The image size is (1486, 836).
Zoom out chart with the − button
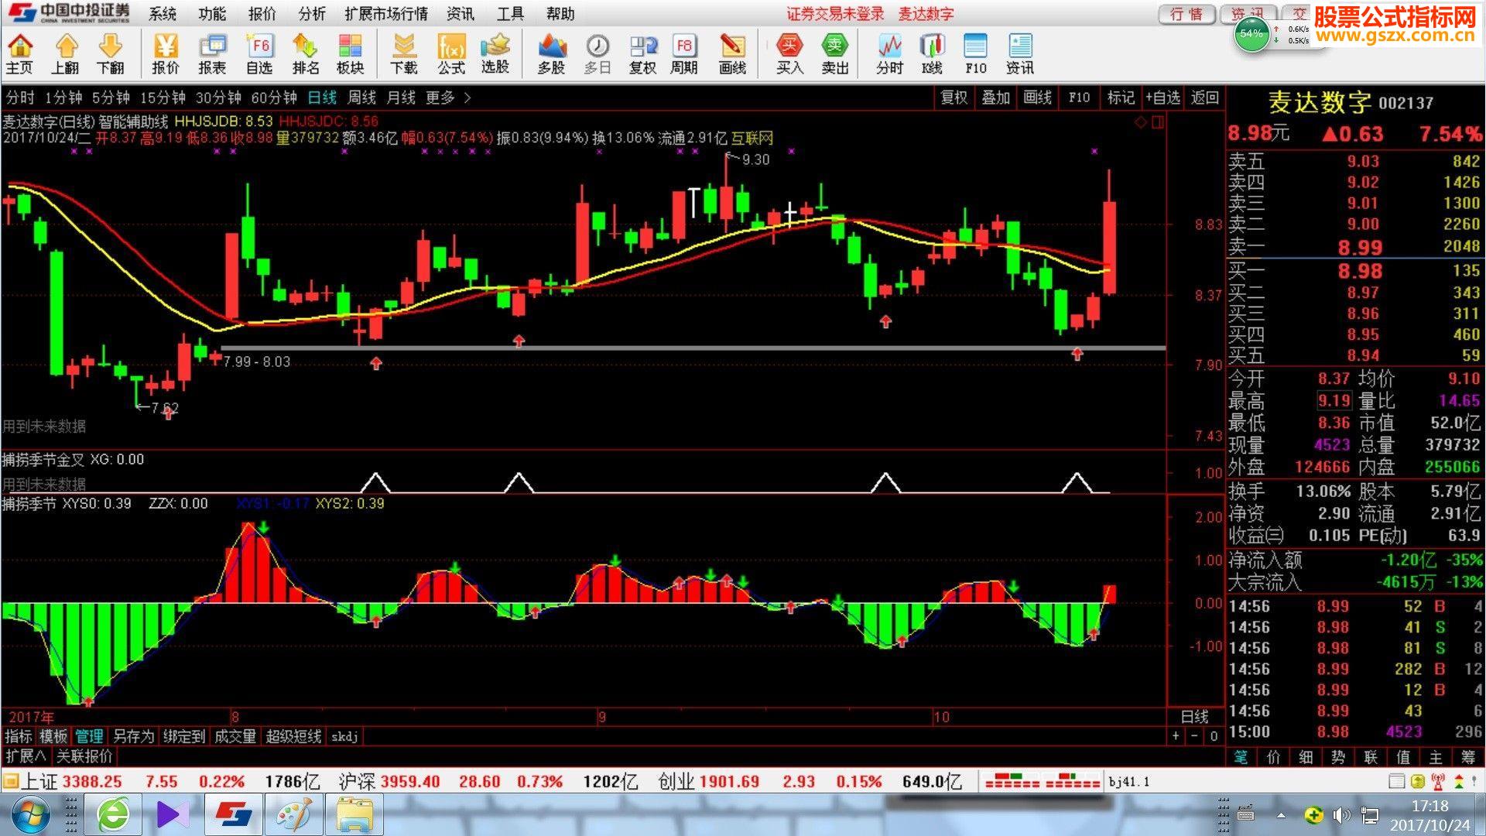1194,736
